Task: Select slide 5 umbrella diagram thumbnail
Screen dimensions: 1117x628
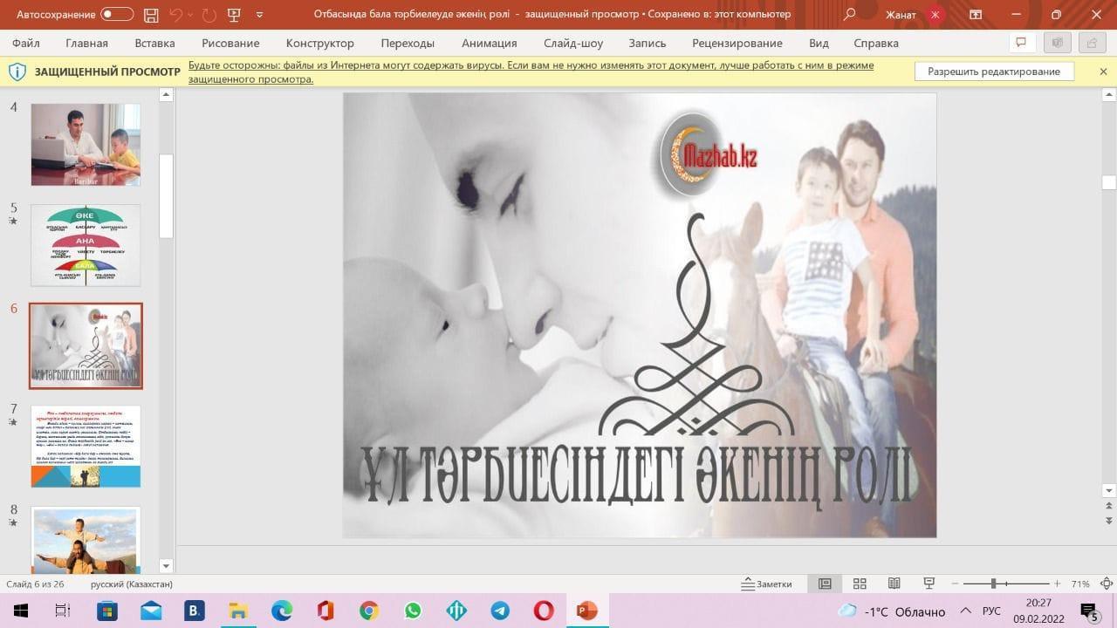Action: coord(86,245)
